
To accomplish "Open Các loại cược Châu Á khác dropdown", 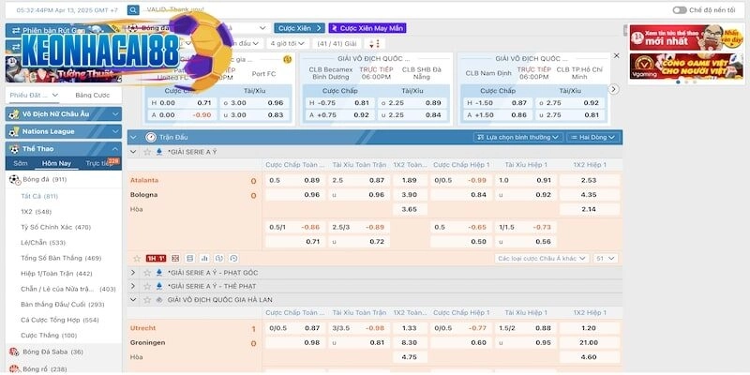I will [x=536, y=258].
